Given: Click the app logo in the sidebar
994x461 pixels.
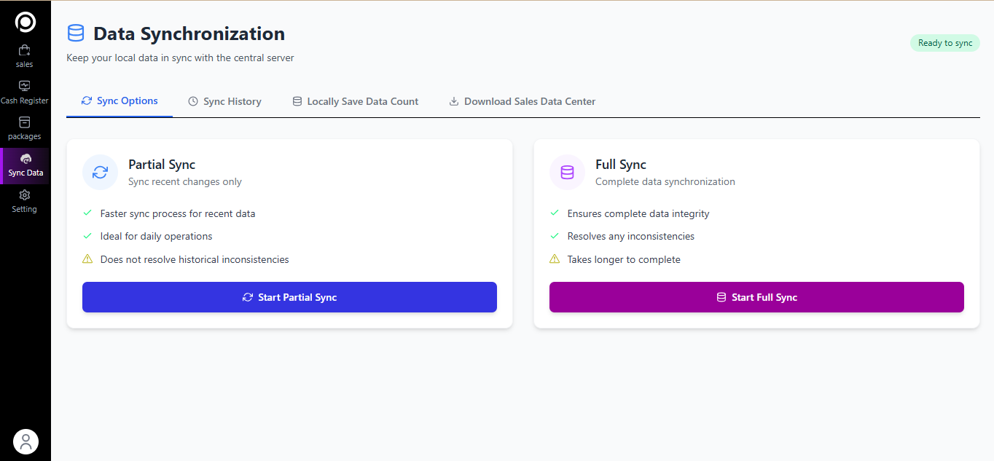Looking at the screenshot, I should (26, 23).
